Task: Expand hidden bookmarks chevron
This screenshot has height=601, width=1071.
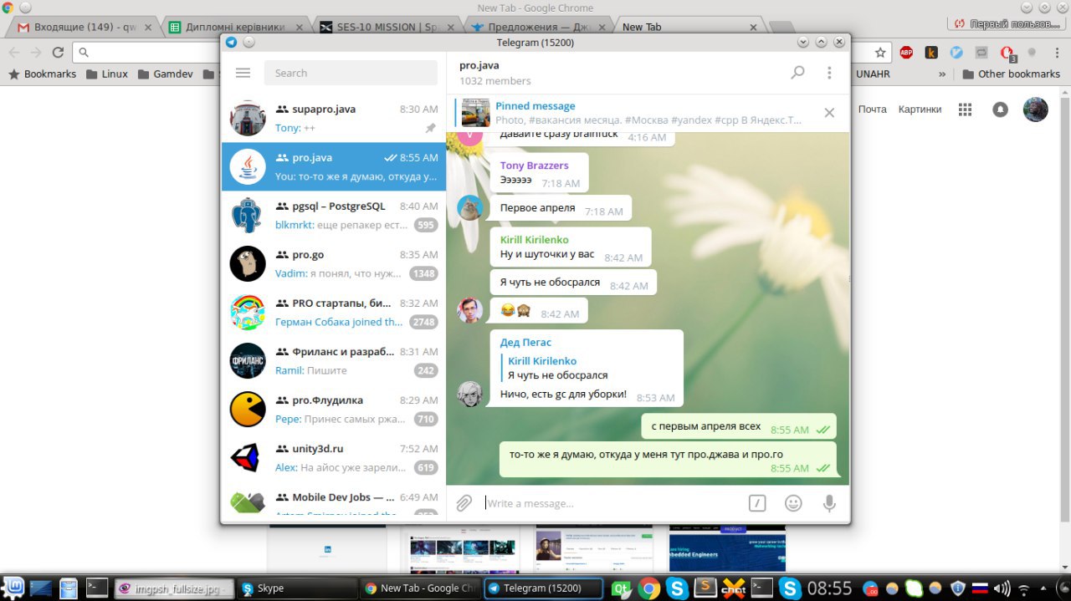Action: point(942,74)
